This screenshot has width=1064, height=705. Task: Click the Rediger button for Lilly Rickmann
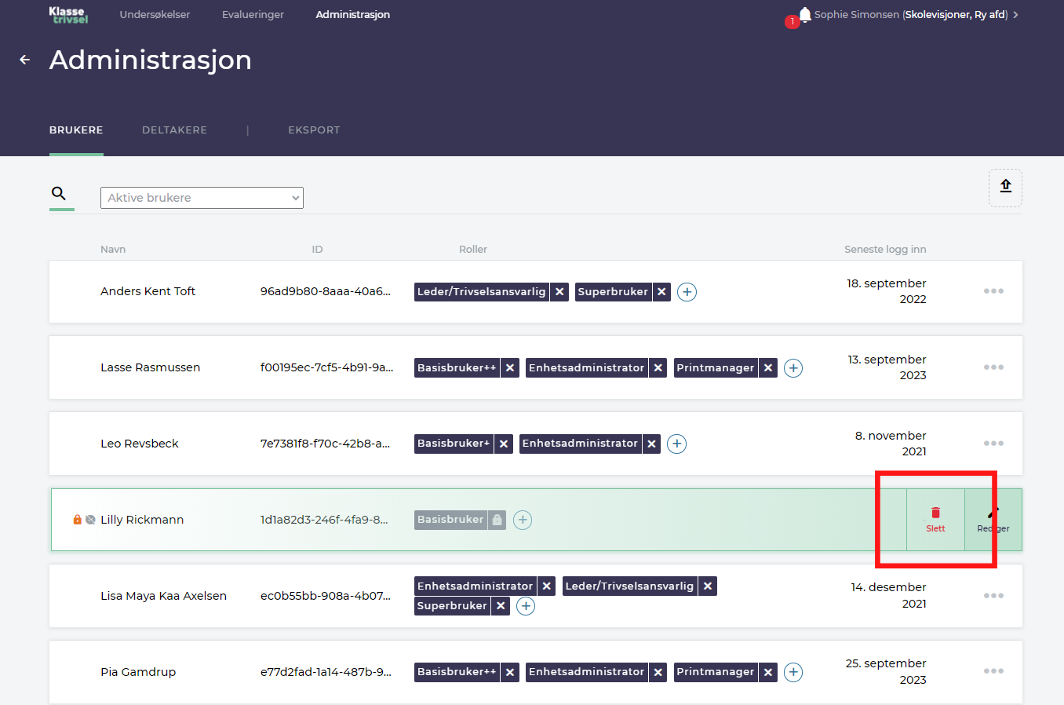993,520
